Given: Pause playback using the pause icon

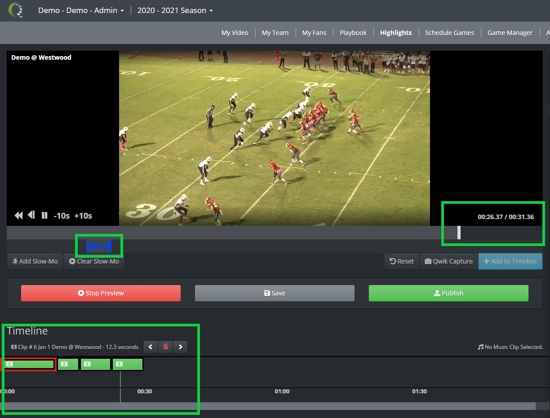Looking at the screenshot, I should 44,216.
